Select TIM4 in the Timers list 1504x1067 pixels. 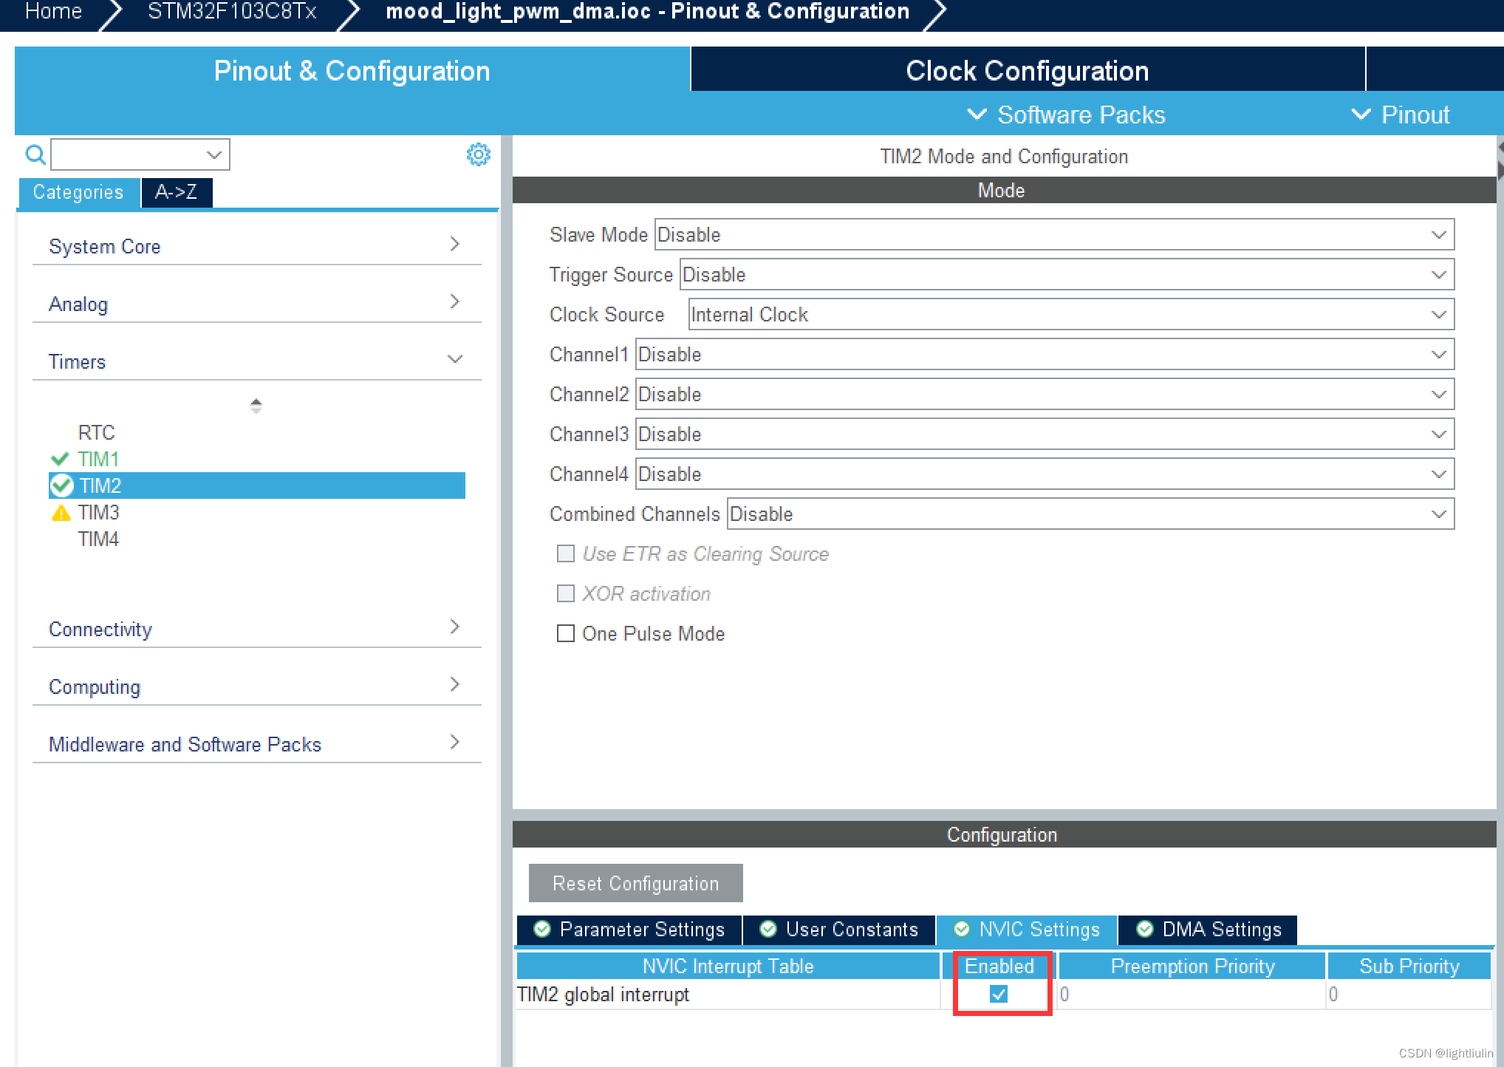[x=98, y=539]
